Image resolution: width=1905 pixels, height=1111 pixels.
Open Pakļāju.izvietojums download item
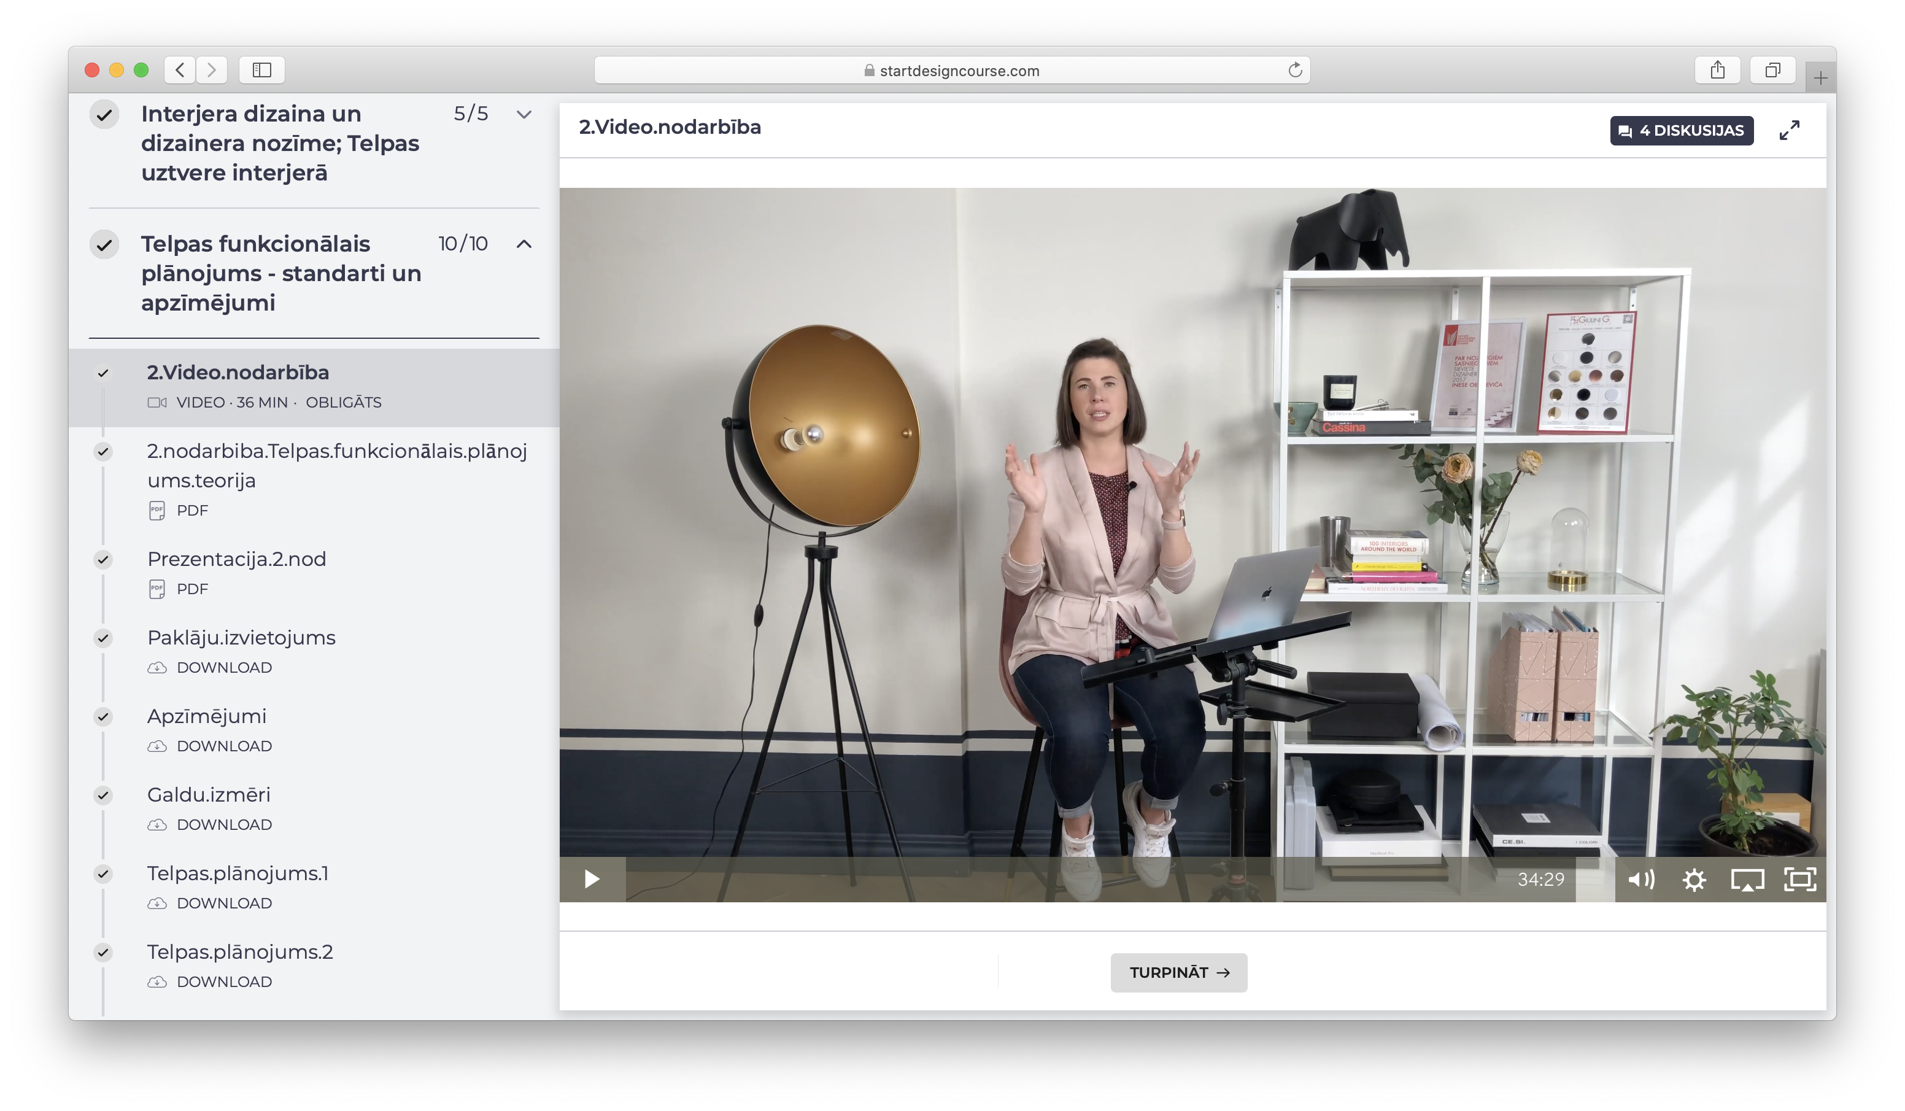pos(241,638)
